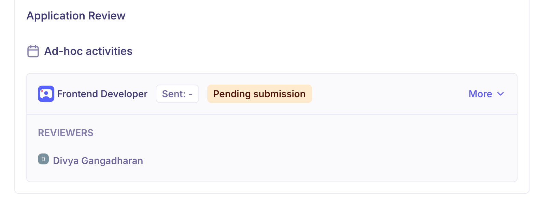Click the Frontend Developer activity icon
The width and height of the screenshot is (536, 206).
click(46, 94)
